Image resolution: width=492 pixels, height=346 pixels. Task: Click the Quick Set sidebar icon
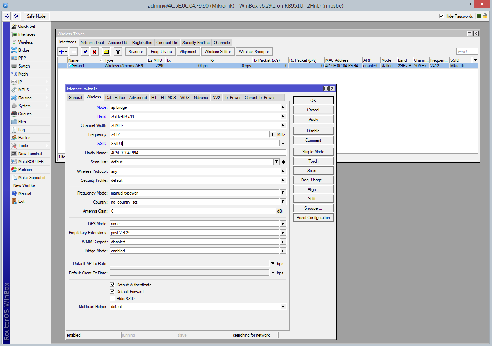click(x=14, y=26)
